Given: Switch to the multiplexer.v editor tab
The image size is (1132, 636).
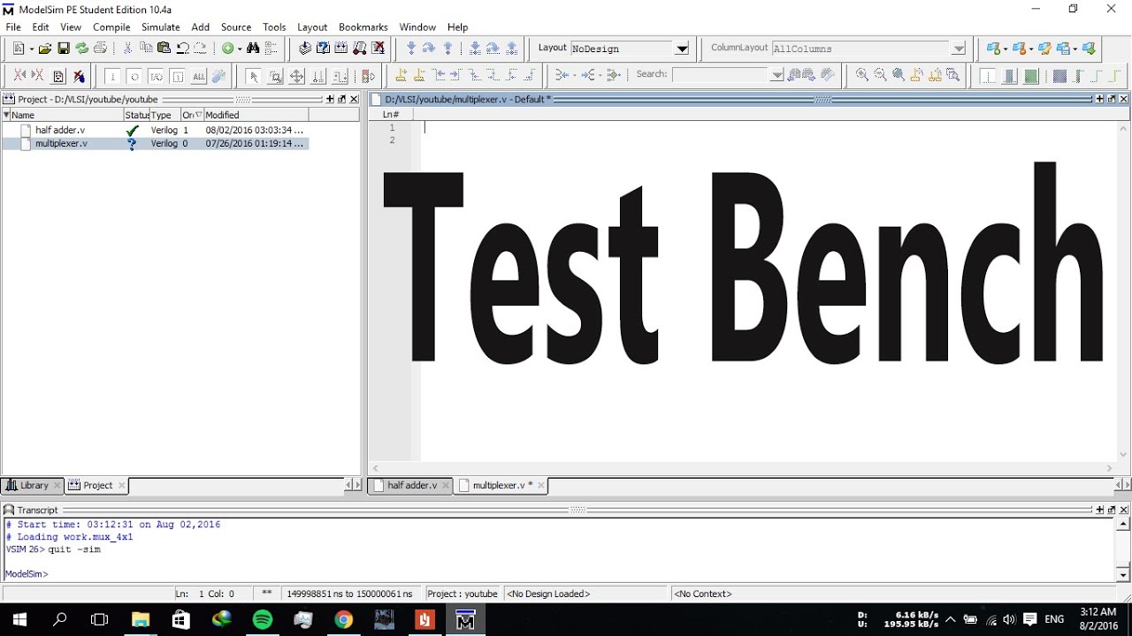Looking at the screenshot, I should point(502,485).
